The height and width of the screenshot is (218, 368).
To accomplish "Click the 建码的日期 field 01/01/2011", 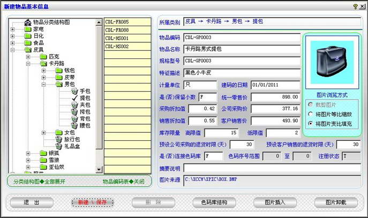I will pyautogui.click(x=275, y=85).
